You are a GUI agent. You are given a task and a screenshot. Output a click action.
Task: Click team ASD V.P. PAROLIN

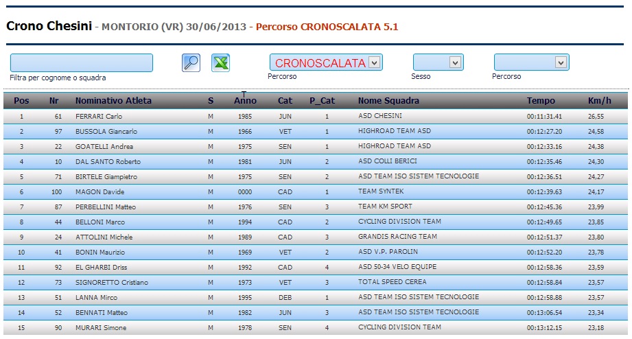[x=388, y=252]
